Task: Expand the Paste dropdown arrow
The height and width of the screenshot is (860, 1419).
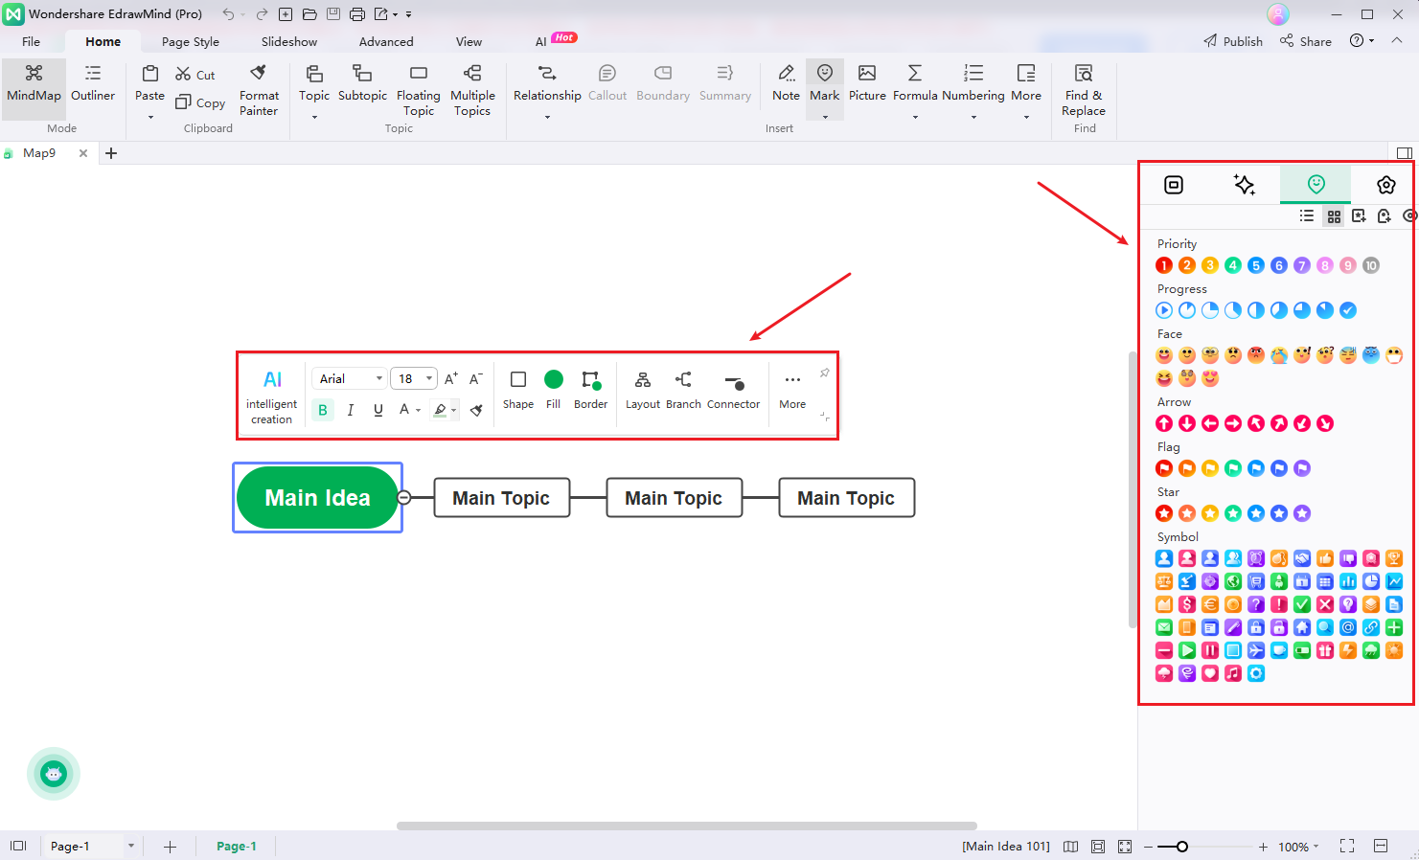Action: 149,117
